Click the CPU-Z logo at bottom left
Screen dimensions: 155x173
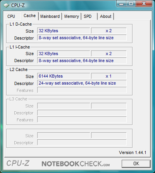click(x=18, y=163)
